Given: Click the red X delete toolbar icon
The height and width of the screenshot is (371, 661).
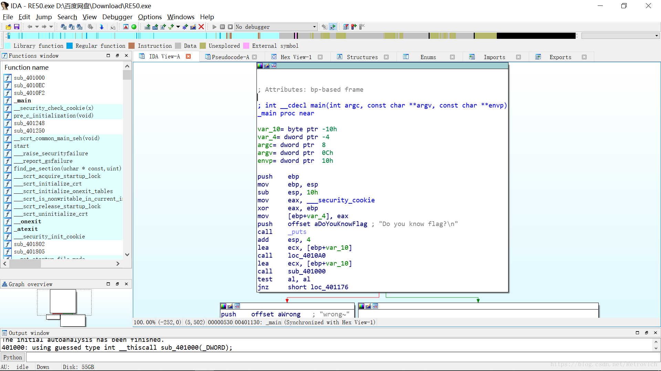Looking at the screenshot, I should (201, 27).
